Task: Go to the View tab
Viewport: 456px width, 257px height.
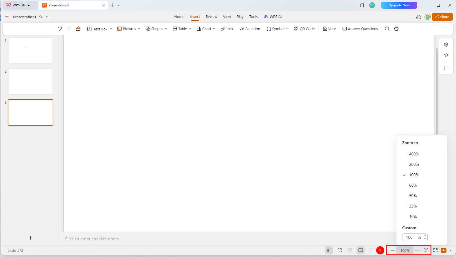Action: 227,17
